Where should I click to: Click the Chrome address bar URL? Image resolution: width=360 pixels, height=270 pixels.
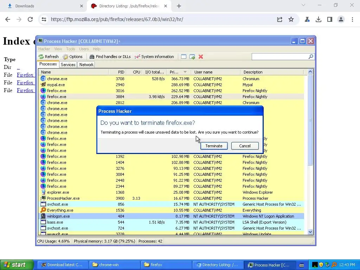click(117, 19)
